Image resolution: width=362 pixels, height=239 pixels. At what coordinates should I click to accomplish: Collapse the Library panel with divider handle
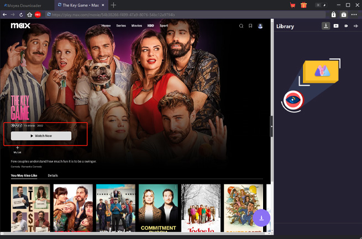[x=271, y=126]
